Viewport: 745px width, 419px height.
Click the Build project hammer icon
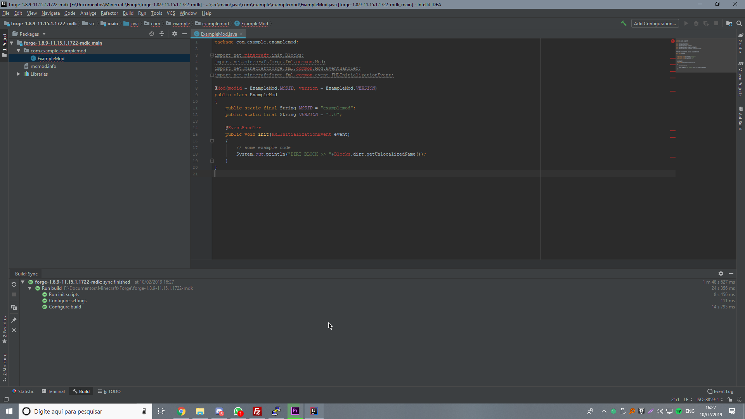(x=624, y=23)
